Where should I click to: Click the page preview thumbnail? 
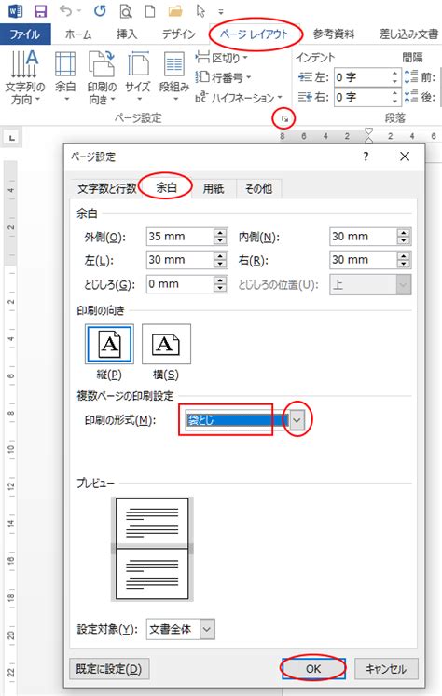152,549
